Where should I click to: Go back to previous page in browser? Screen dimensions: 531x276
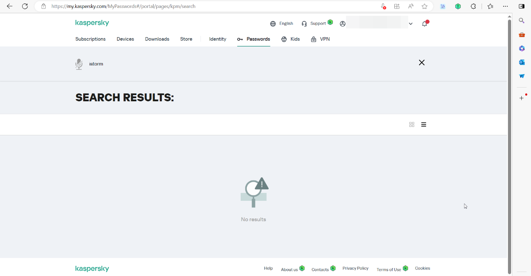tap(10, 7)
